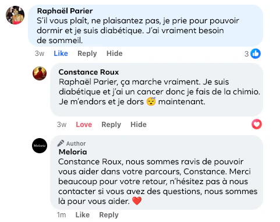Open the Meloria page logo avatar

tap(40, 146)
